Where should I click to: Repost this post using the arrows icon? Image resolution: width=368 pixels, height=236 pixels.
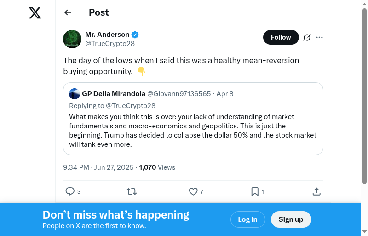(132, 191)
